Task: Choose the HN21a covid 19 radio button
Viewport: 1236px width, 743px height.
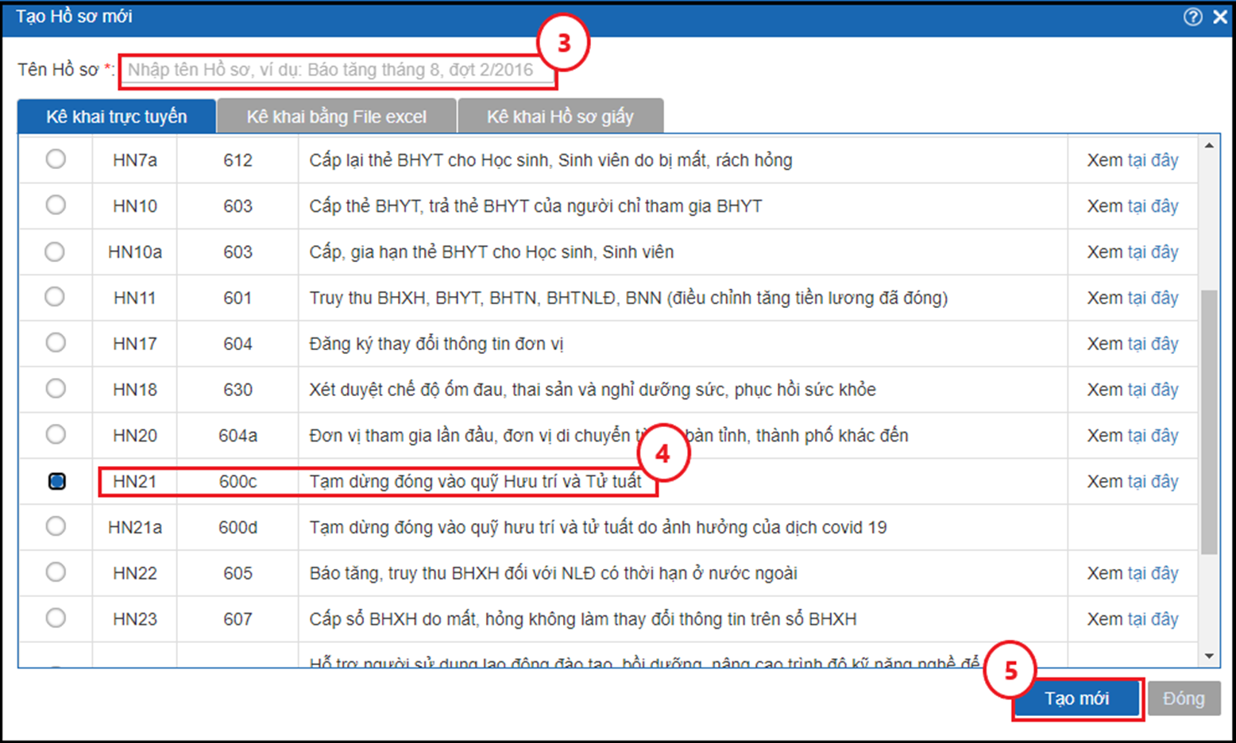Action: tap(56, 526)
